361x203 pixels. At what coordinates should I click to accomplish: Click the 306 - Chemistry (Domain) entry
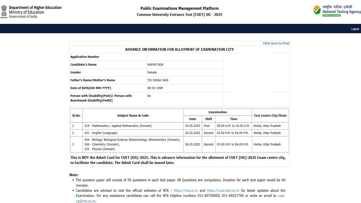102,144
